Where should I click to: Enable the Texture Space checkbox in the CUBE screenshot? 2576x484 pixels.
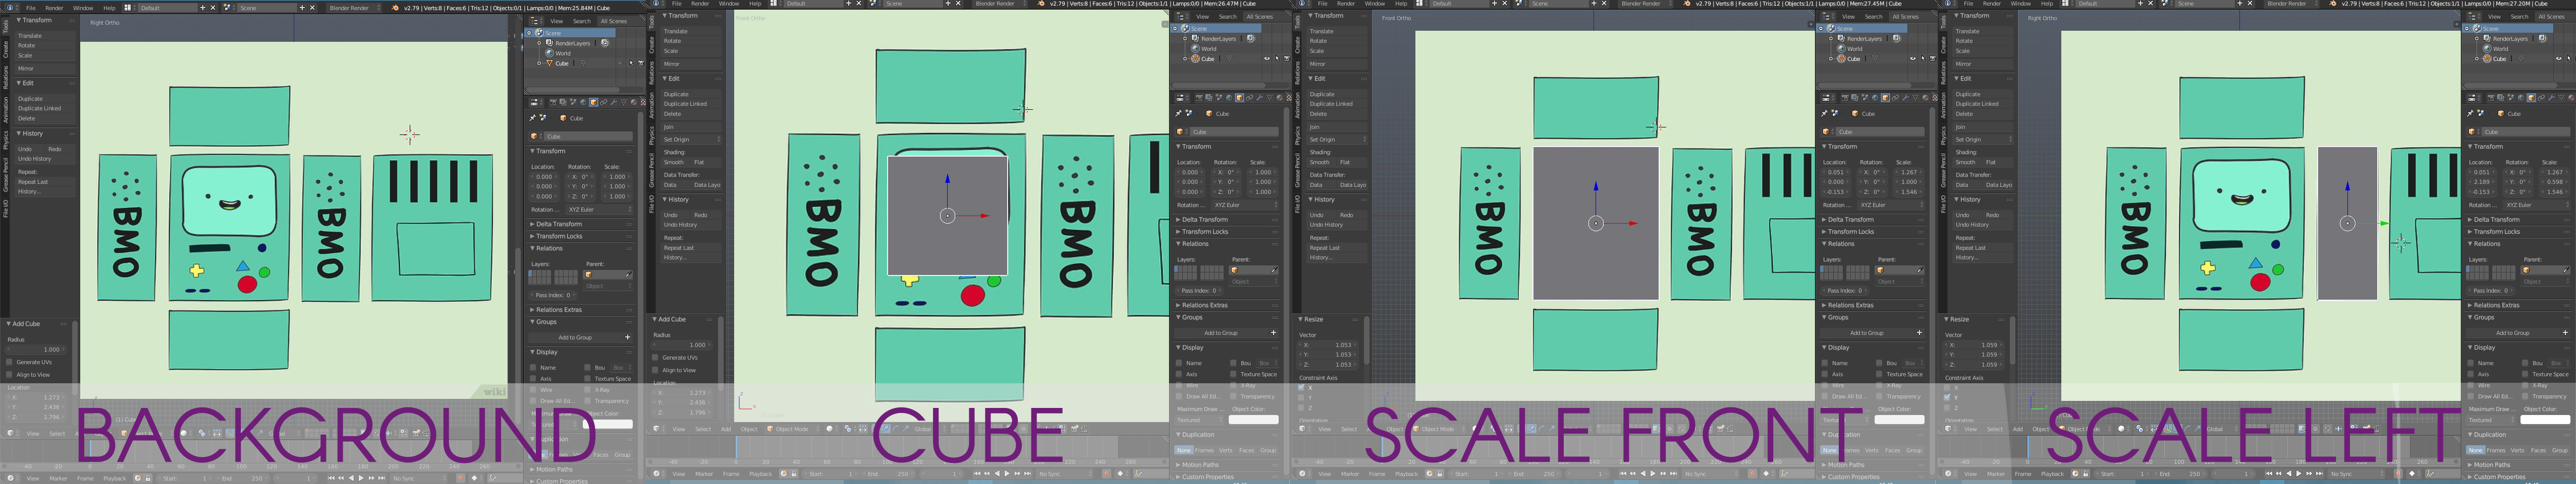[1234, 374]
